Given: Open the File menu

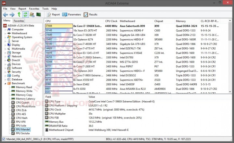Looking at the screenshot, I should [x=5, y=9].
